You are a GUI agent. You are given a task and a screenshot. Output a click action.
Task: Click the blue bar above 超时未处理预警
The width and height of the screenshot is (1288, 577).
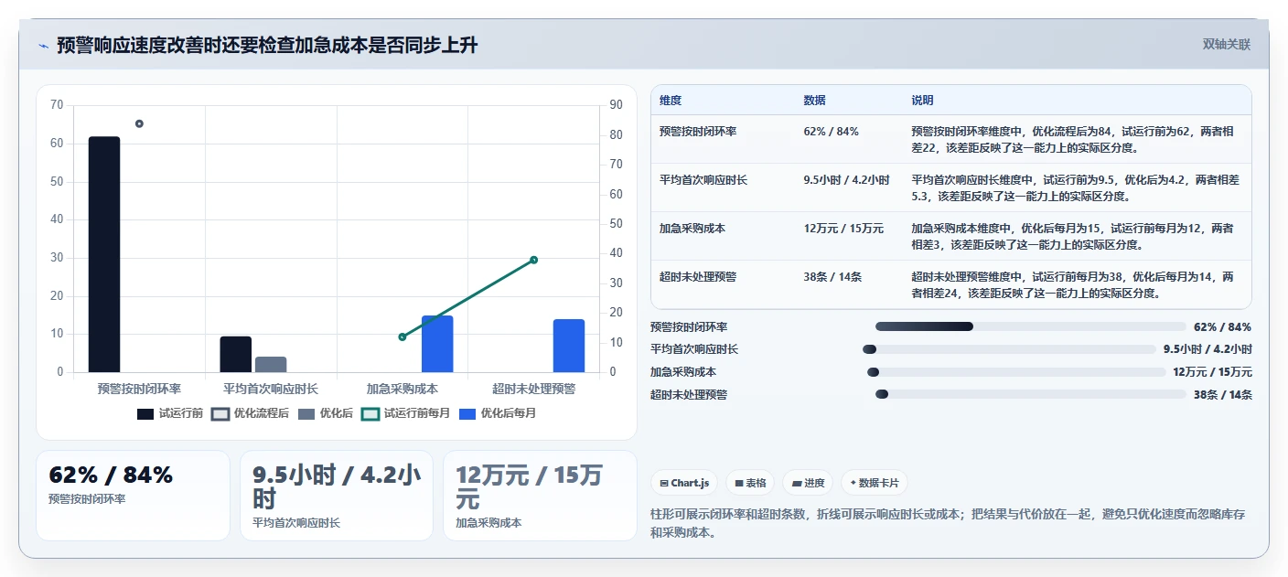(x=569, y=346)
